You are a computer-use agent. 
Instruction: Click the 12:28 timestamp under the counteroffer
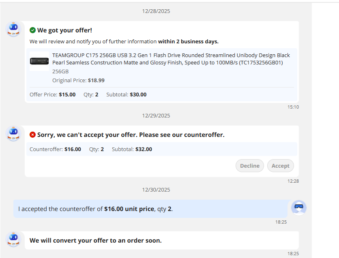click(293, 181)
